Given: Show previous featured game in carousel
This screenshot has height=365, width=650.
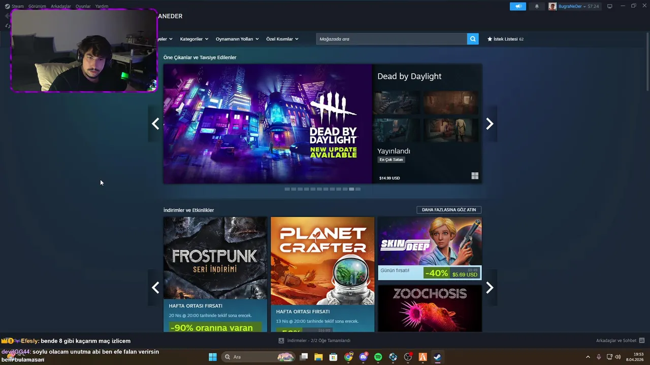Looking at the screenshot, I should (x=155, y=124).
